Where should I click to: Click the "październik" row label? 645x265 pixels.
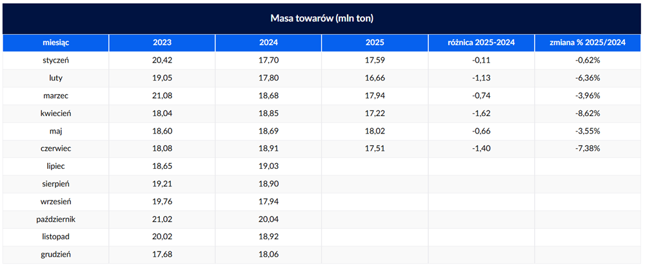[x=55, y=220]
